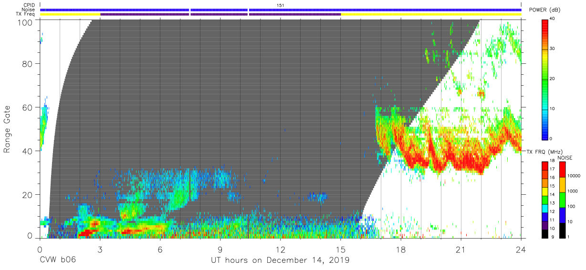Click the x-axis tick label 3

pos(100,249)
